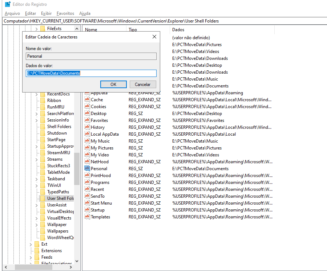Confirm the edit with the OK button
Screen dimensions: 327x271
[113, 85]
